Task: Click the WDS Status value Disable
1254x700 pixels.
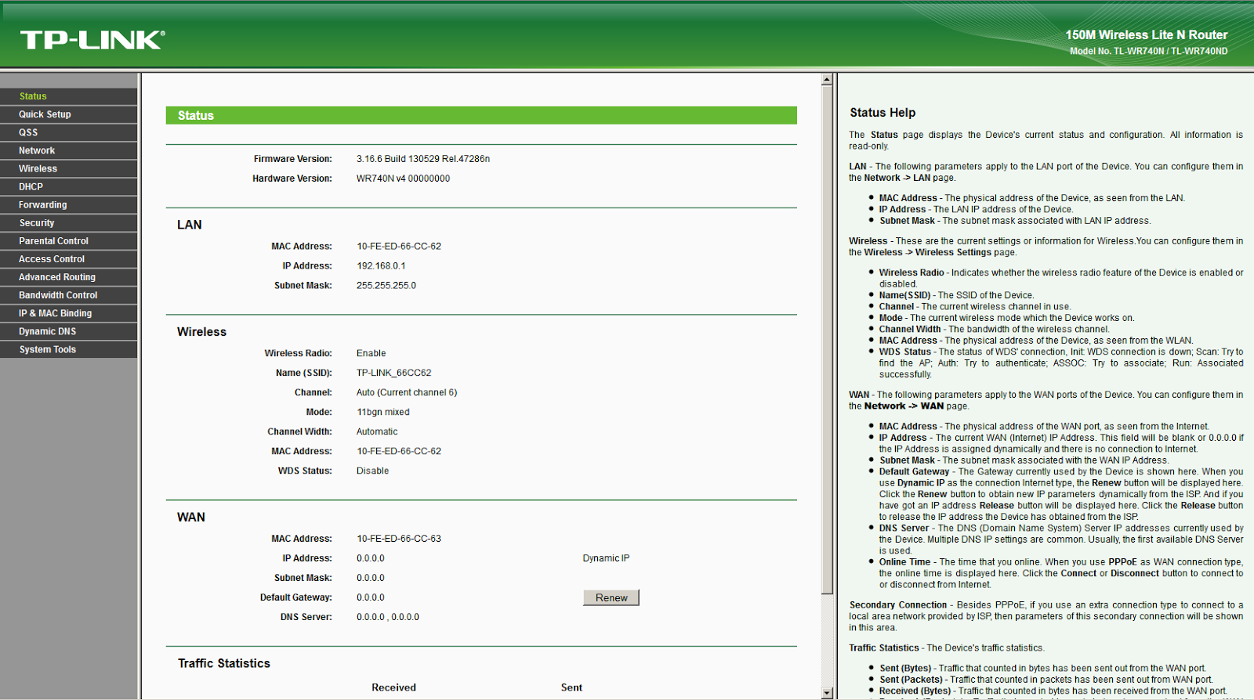Action: (x=372, y=471)
